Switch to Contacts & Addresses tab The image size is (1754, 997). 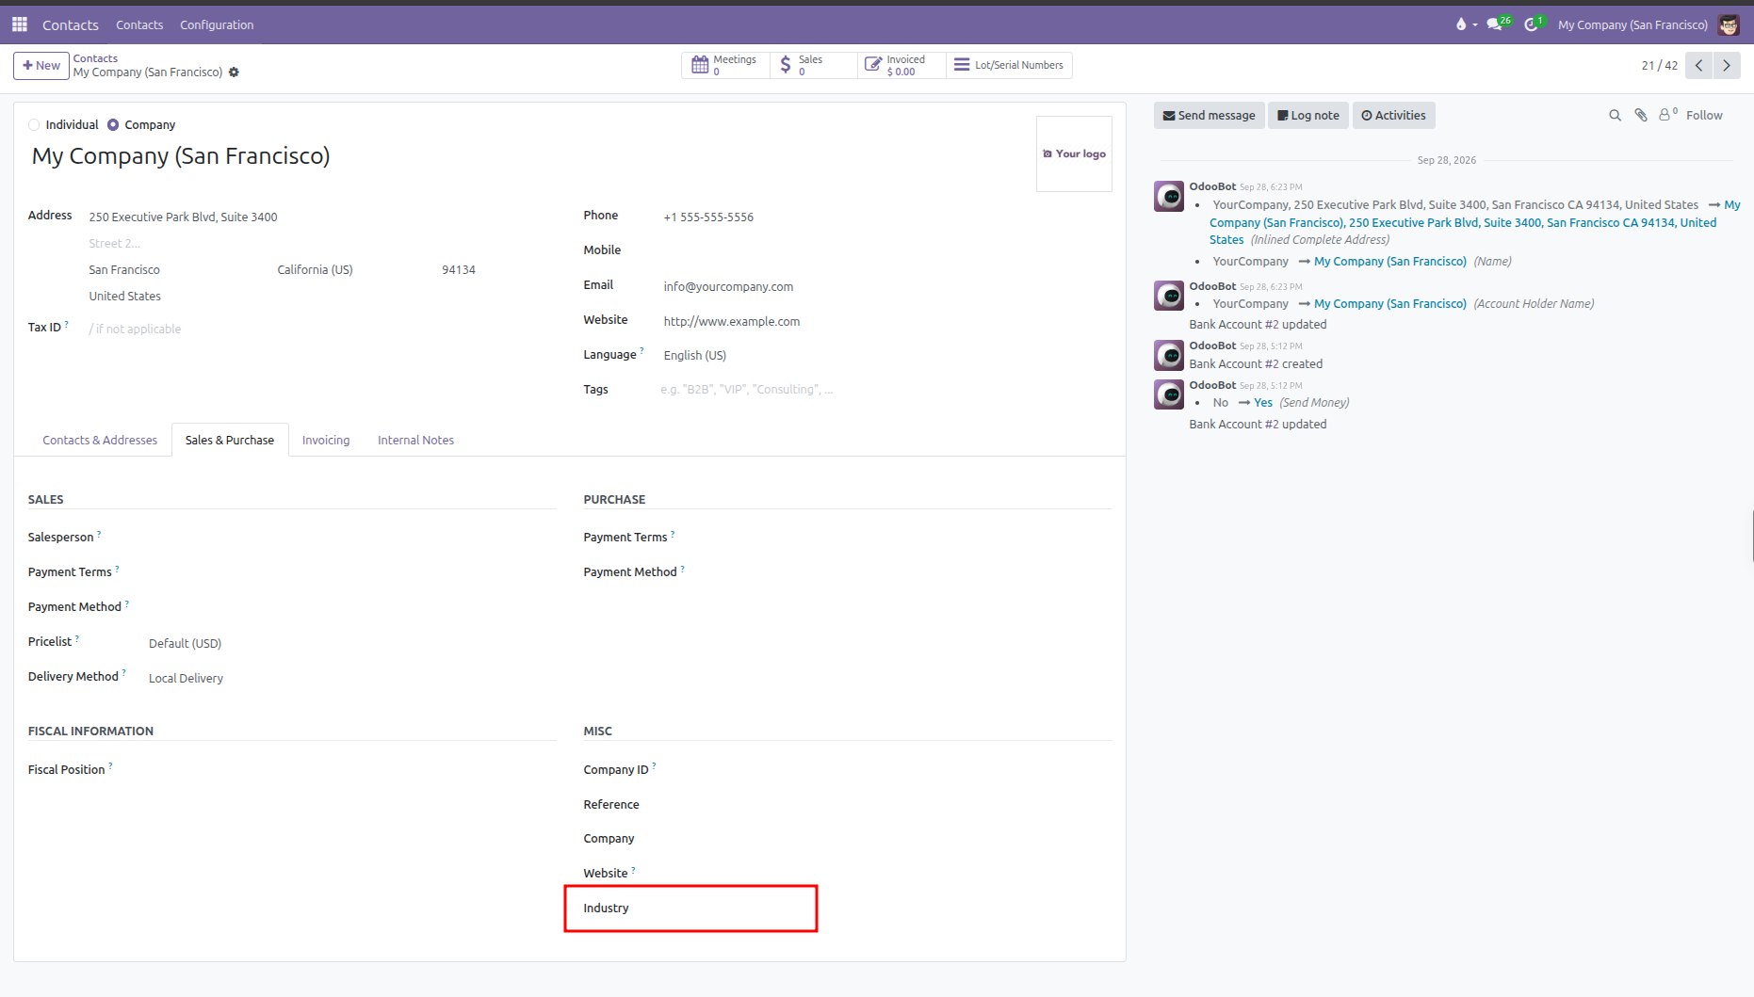pyautogui.click(x=100, y=440)
